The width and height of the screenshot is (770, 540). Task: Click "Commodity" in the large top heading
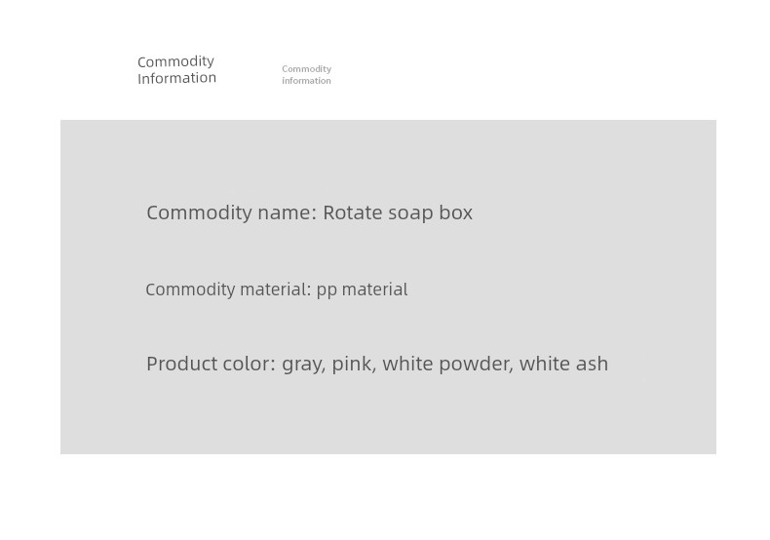pos(175,61)
